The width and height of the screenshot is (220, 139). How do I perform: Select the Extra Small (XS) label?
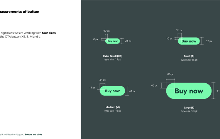click(x=113, y=56)
